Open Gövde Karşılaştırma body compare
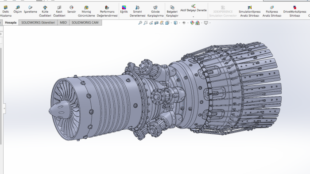The height and width of the screenshot is (174, 310). pyautogui.click(x=155, y=11)
